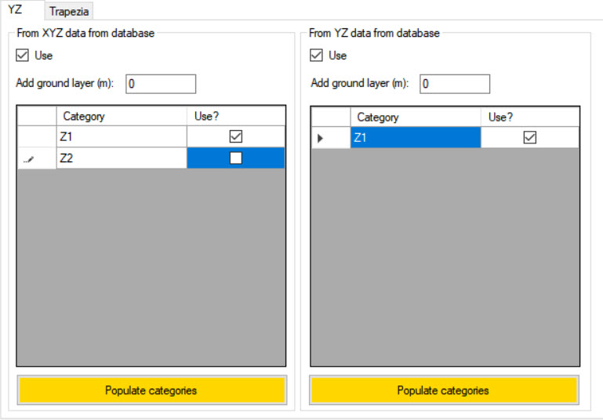This screenshot has height=420, width=603.
Task: Check the Z2 Use? box in XYZ grid
Action: tap(236, 157)
